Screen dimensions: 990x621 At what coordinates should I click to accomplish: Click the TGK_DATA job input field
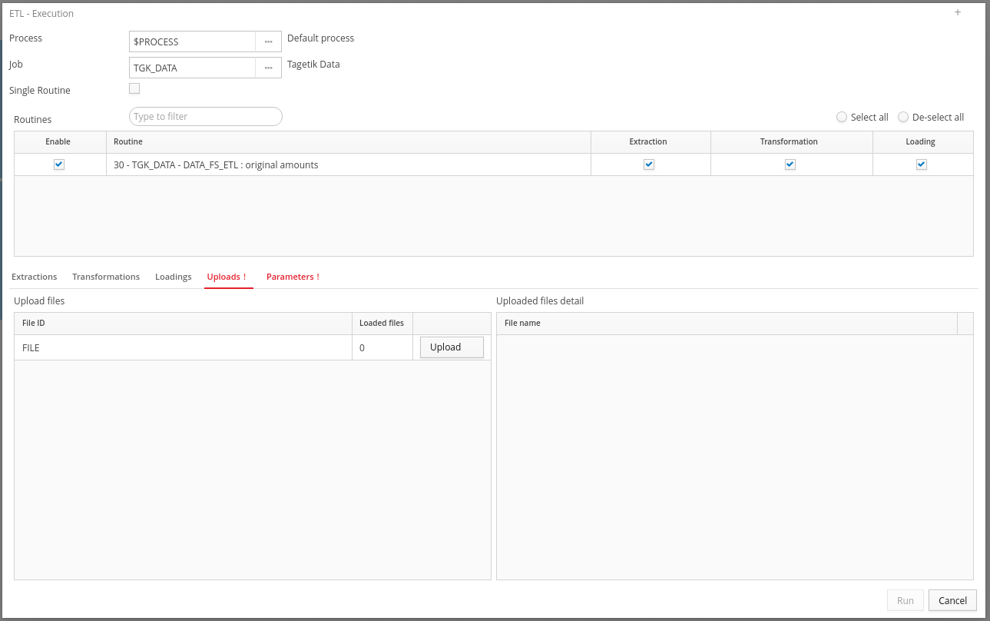(x=192, y=68)
